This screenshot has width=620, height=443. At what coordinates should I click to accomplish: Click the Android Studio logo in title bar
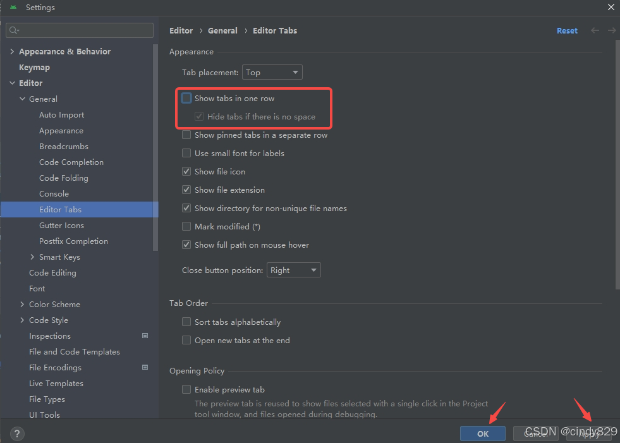tap(13, 7)
